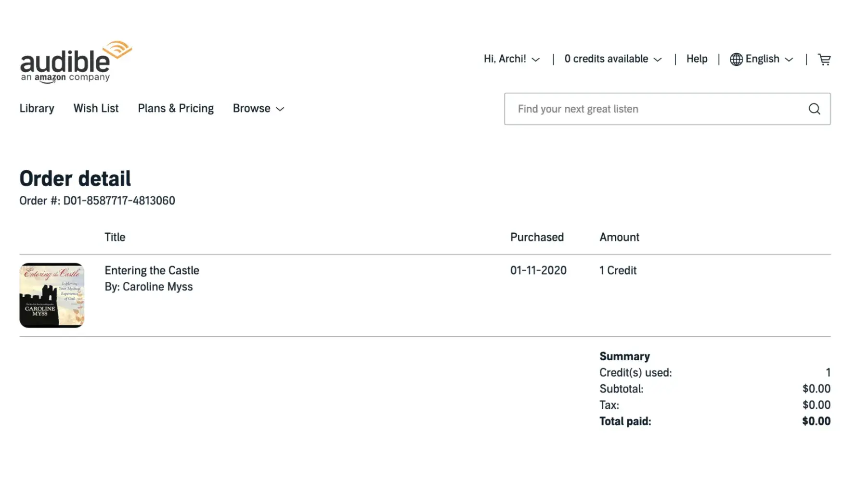The width and height of the screenshot is (856, 481).
Task: Navigate to Plans & Pricing
Action: (176, 109)
